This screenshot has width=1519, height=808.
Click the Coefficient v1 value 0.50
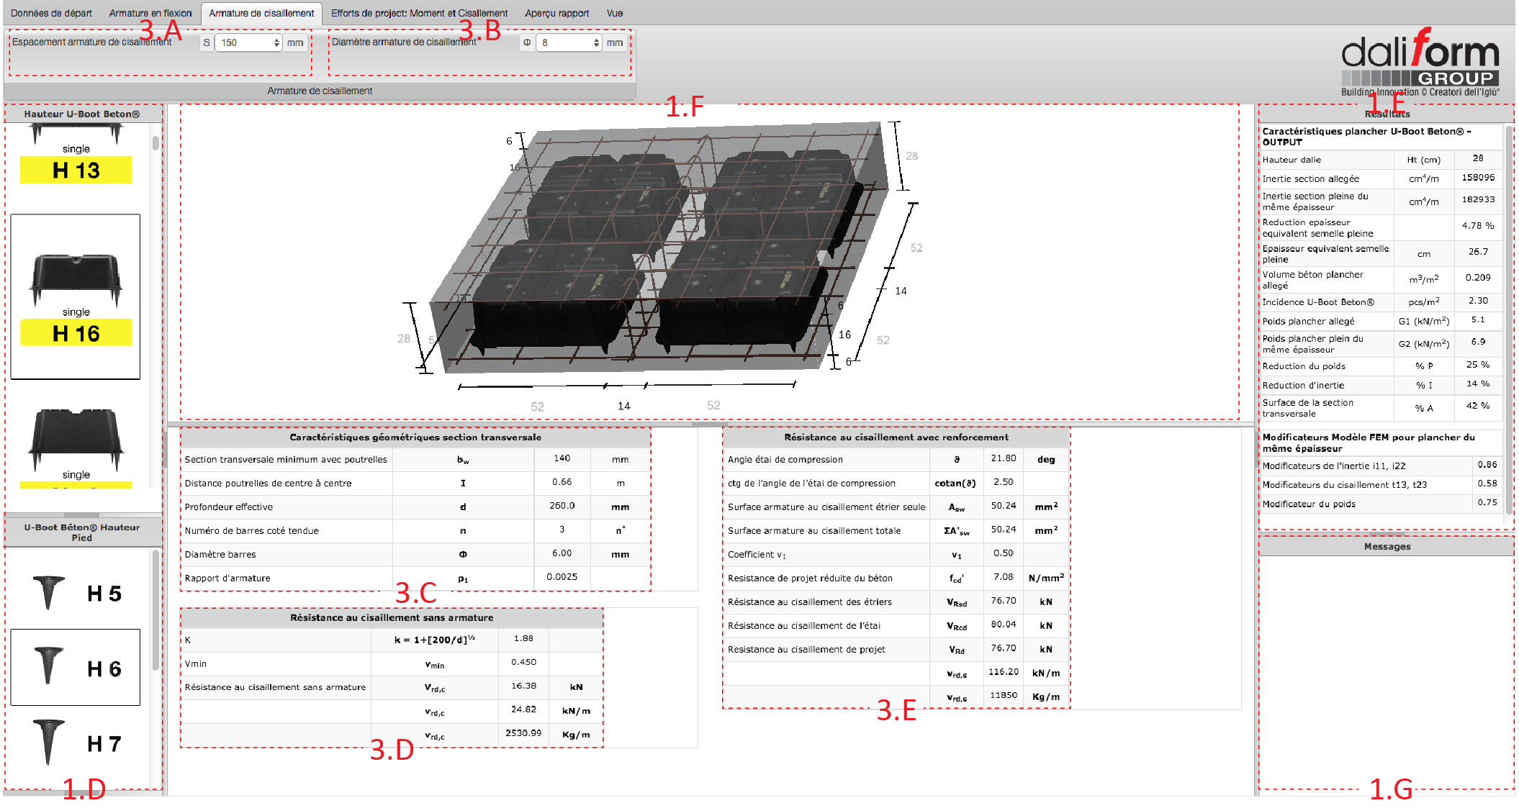click(x=1003, y=553)
